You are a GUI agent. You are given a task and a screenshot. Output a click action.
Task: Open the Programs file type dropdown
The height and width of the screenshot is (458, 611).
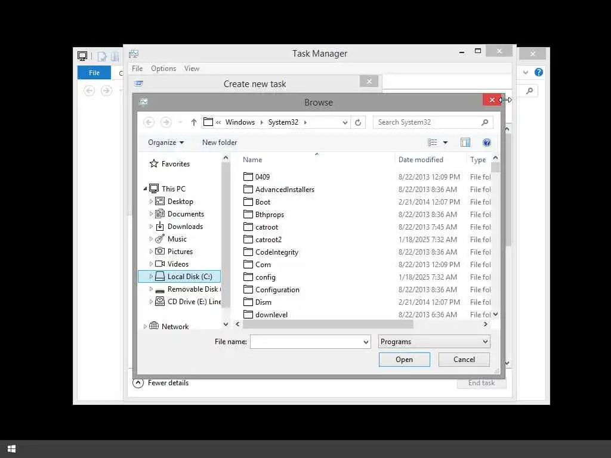(434, 342)
